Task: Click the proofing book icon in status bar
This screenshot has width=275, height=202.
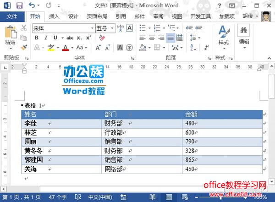Action: pos(78,197)
